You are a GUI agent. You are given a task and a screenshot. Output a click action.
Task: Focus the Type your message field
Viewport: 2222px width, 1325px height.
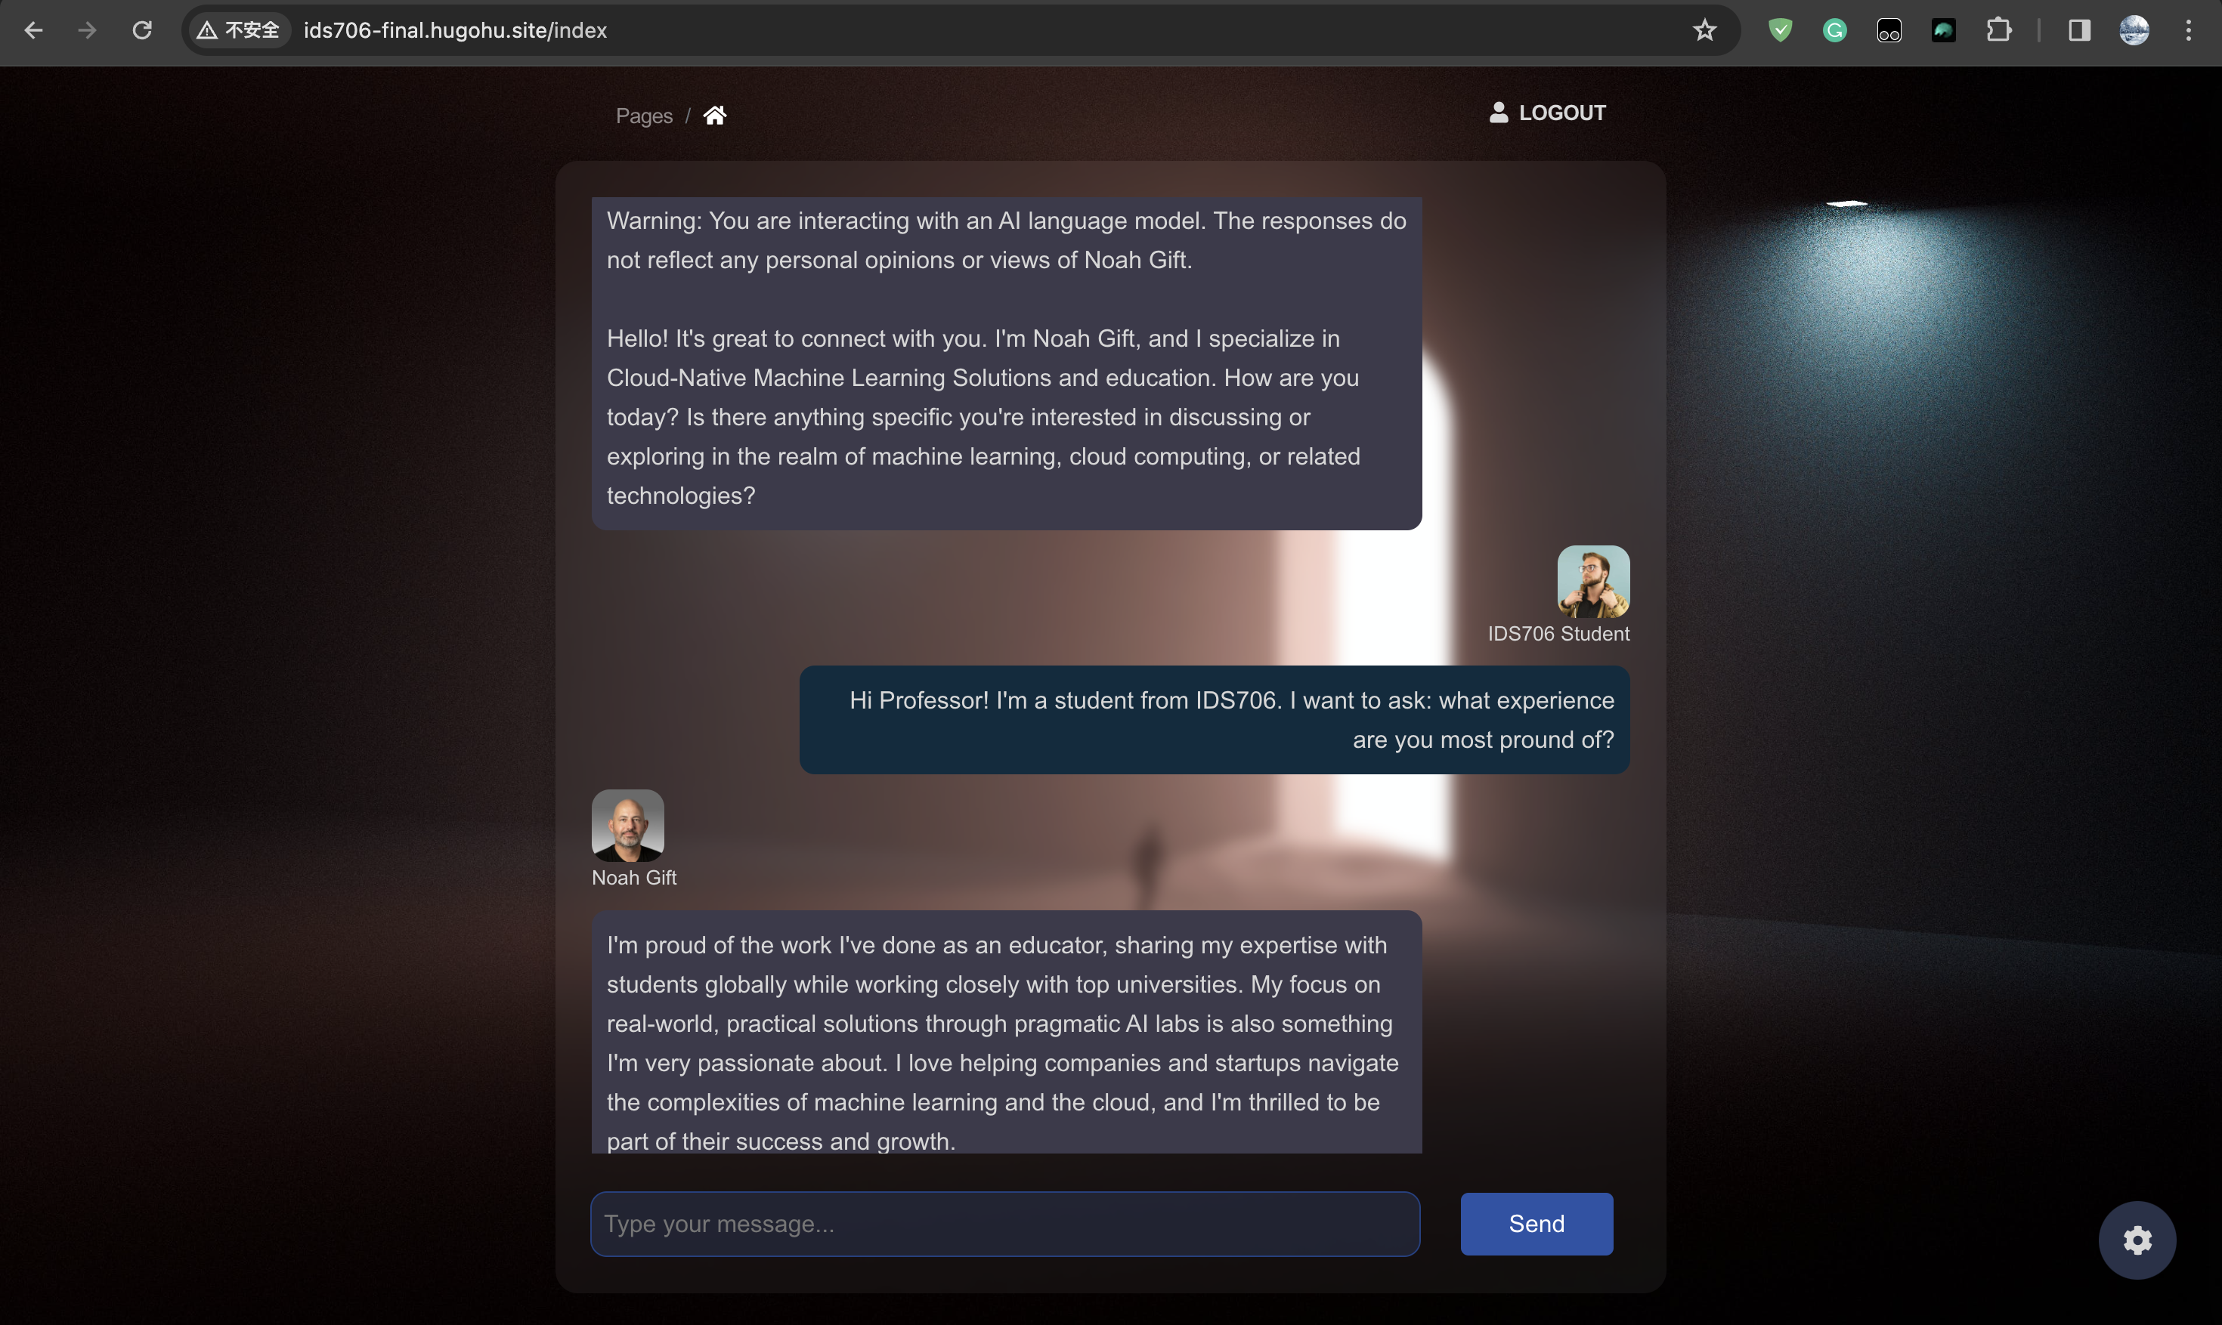(1004, 1223)
